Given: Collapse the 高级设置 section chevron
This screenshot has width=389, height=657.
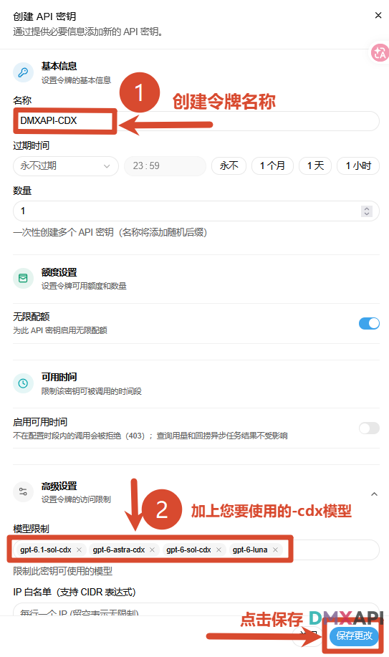Looking at the screenshot, I should 375,494.
